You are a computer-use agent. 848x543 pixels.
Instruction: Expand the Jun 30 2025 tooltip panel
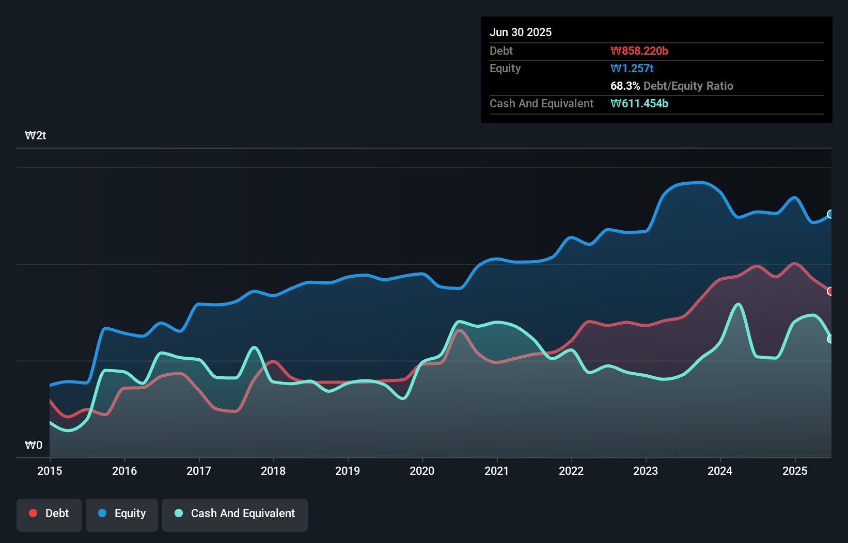521,32
